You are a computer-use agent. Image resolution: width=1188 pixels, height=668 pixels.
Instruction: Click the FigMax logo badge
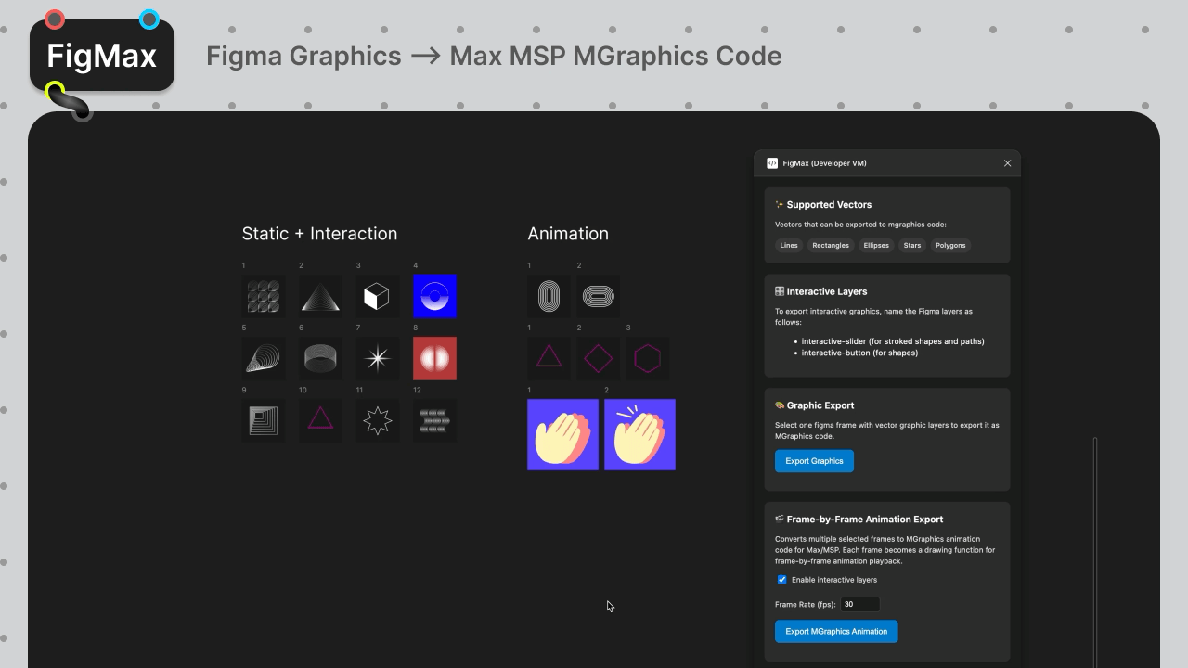pos(102,56)
